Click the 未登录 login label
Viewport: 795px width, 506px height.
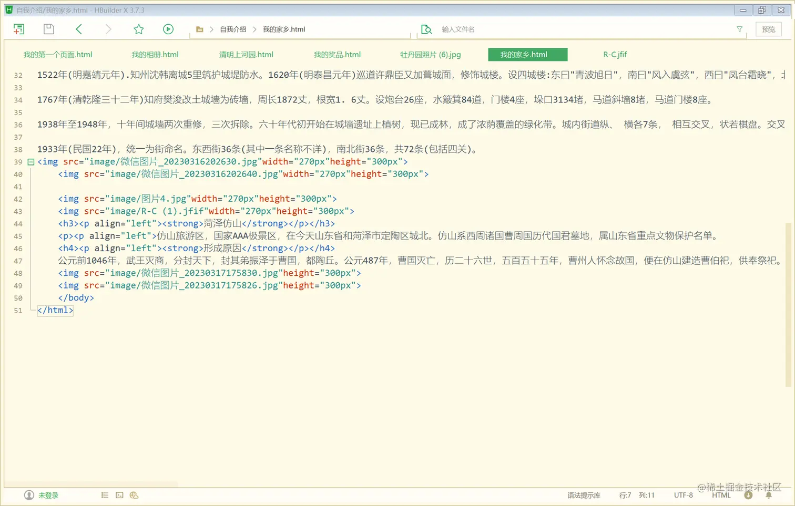pos(48,495)
